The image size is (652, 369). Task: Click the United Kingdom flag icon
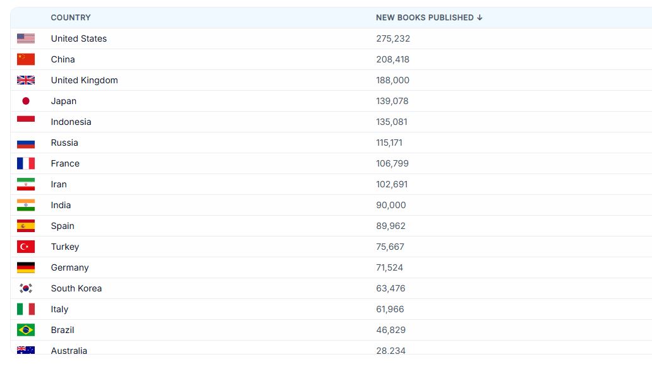coord(26,80)
